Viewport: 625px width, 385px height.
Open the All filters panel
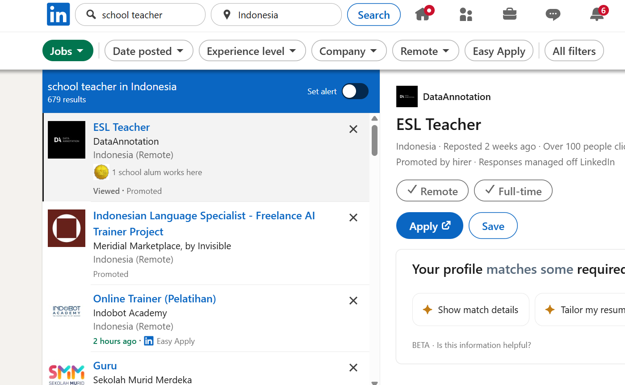[x=574, y=51]
